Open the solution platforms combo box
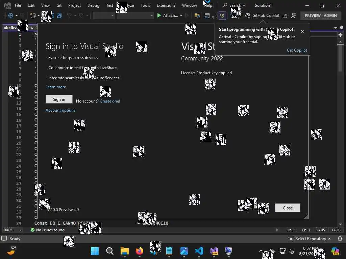 (135, 16)
